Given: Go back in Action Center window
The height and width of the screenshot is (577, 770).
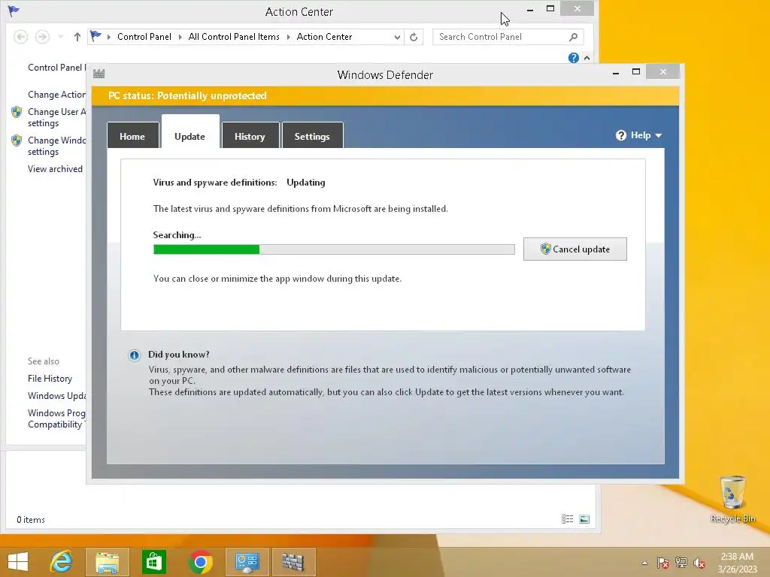Looking at the screenshot, I should 20,37.
